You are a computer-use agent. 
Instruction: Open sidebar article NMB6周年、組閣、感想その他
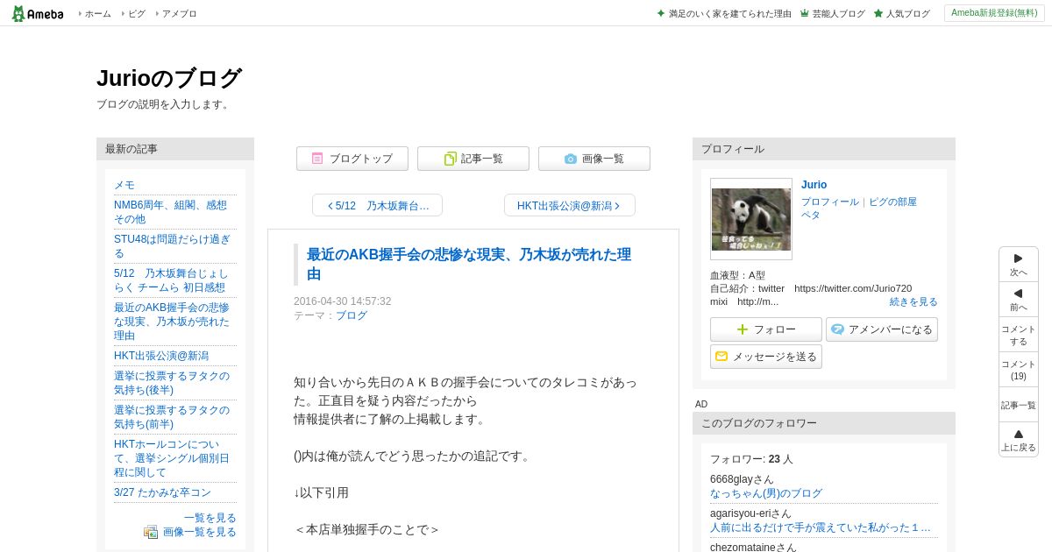(x=170, y=212)
